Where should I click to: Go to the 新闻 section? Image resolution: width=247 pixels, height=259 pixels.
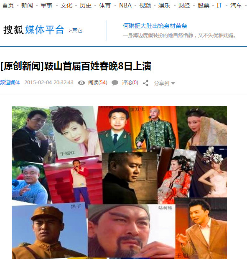point(27,5)
